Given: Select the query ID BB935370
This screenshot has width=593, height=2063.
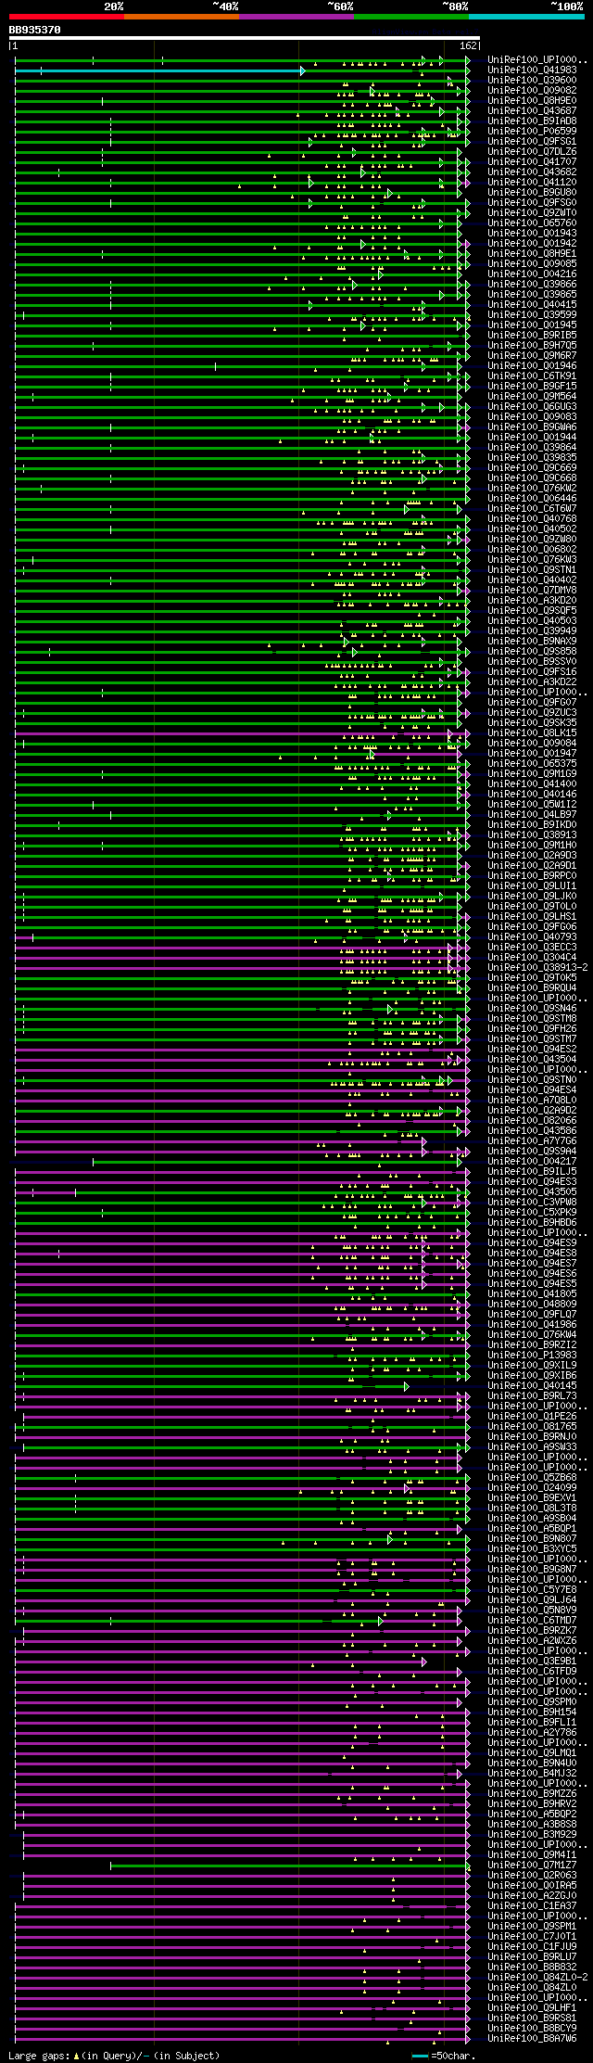Looking at the screenshot, I should point(35,30).
